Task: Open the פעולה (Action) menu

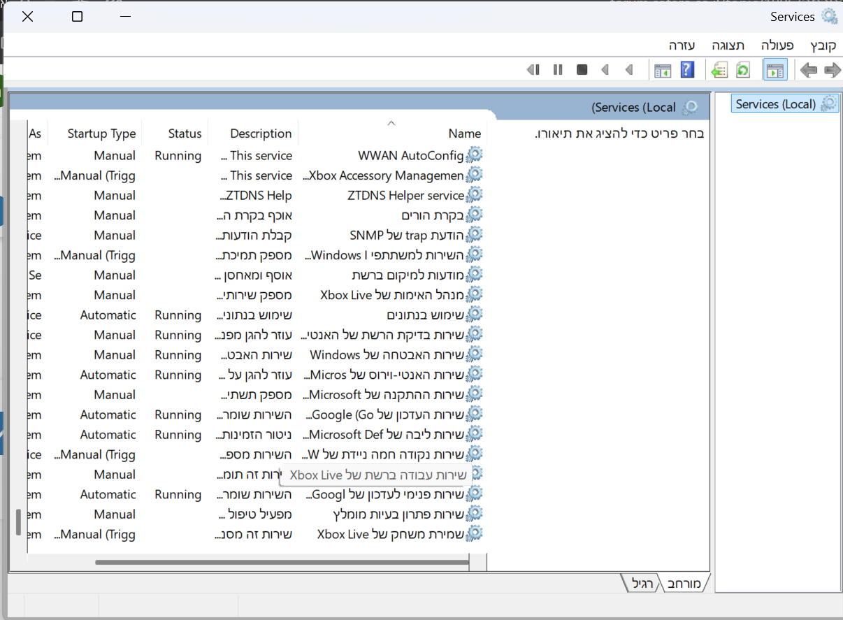Action: [x=777, y=45]
